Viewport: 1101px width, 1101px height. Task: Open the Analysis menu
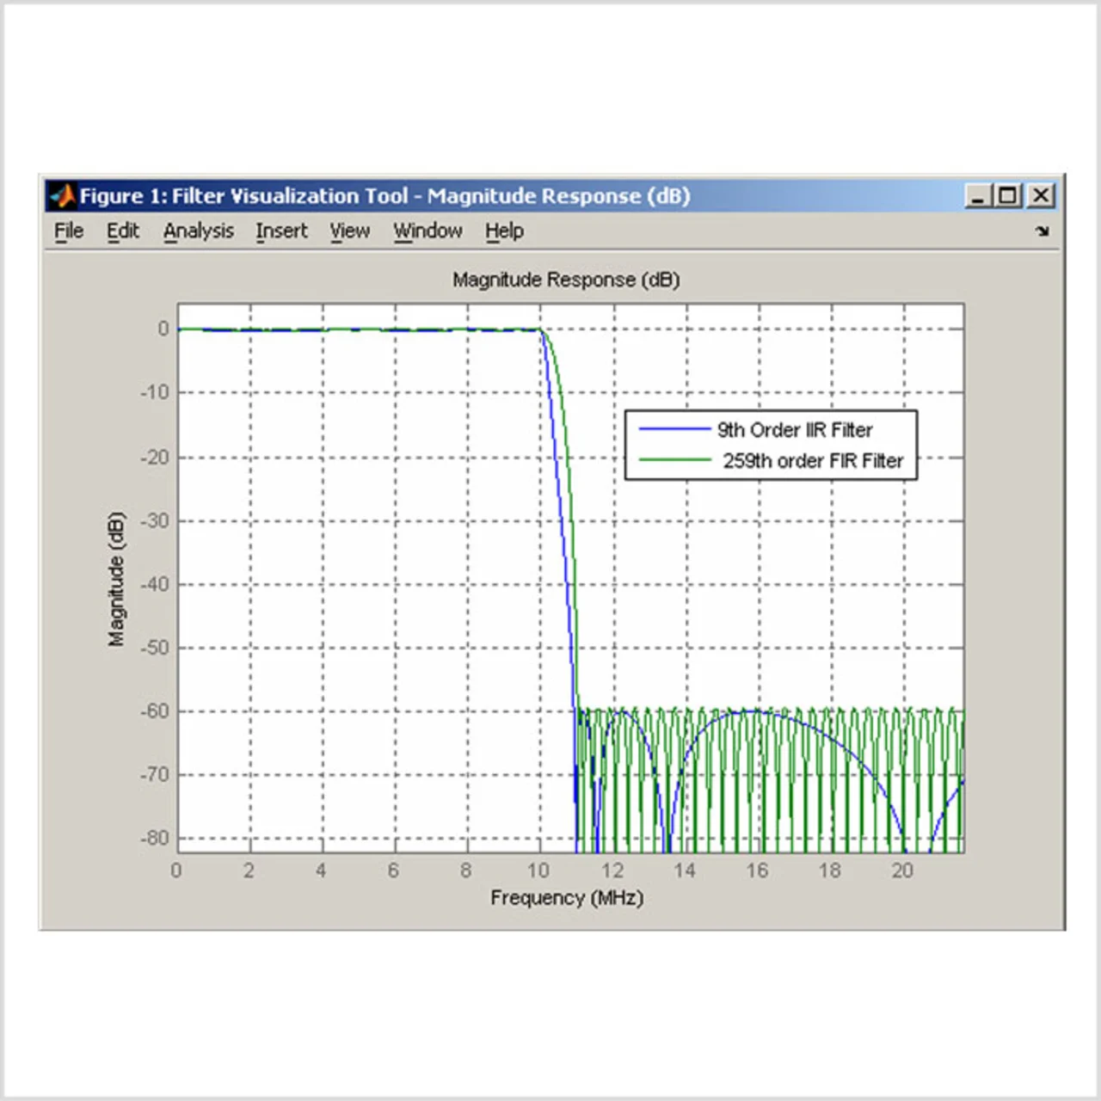[199, 231]
